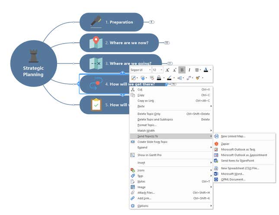279x215 pixels.
Task: Click the growth direction layout icon
Action: pos(180,78)
